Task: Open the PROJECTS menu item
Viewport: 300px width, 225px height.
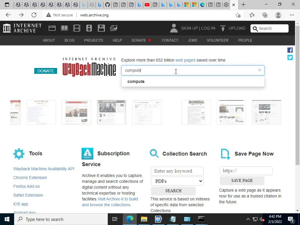Action: pos(93,40)
